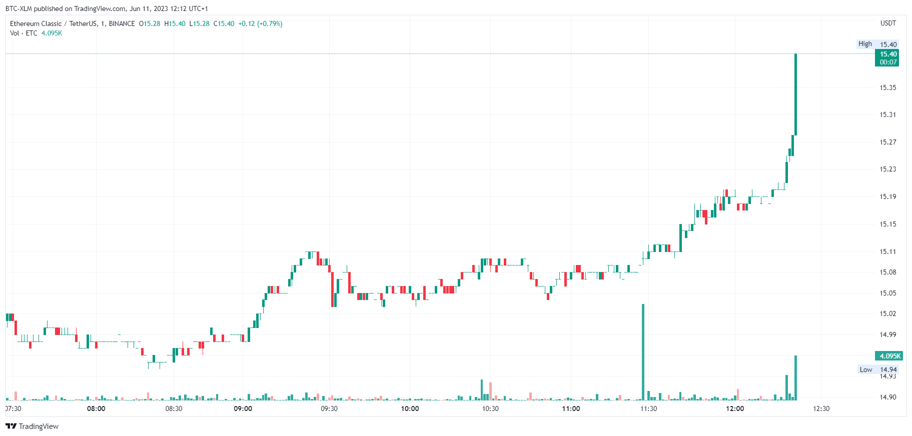Click the 10:30 time axis label
The width and height of the screenshot is (912, 436).
[490, 408]
